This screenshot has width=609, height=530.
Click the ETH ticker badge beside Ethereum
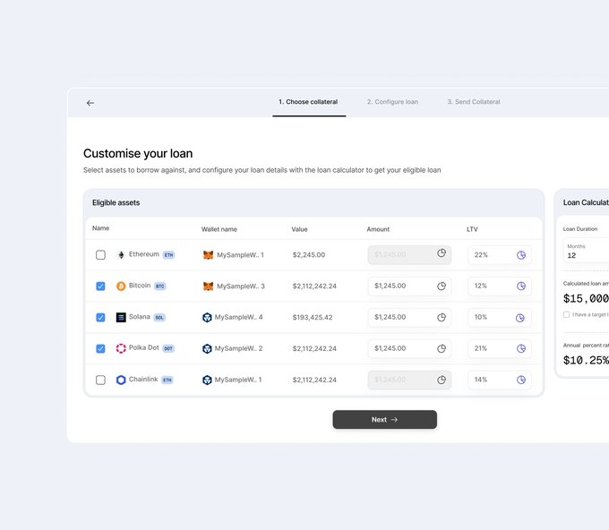168,255
